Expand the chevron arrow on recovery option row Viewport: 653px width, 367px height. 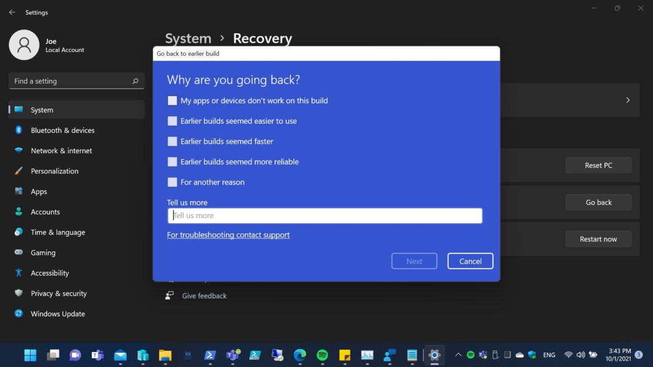pos(628,100)
